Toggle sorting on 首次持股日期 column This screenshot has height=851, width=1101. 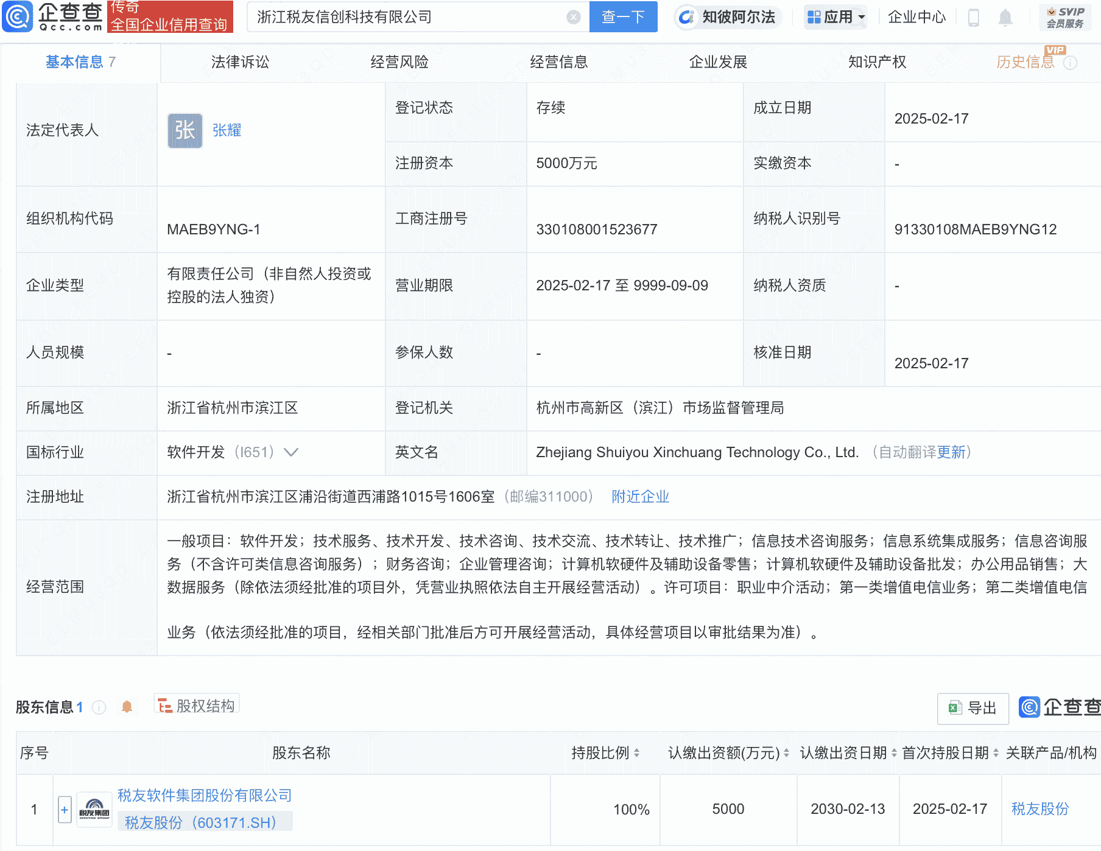[x=995, y=752]
